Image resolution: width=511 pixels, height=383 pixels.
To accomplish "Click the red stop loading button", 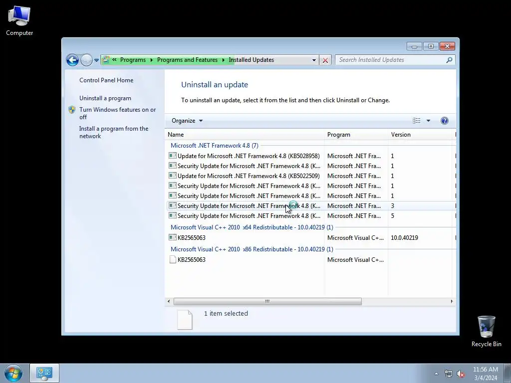I will tap(325, 60).
